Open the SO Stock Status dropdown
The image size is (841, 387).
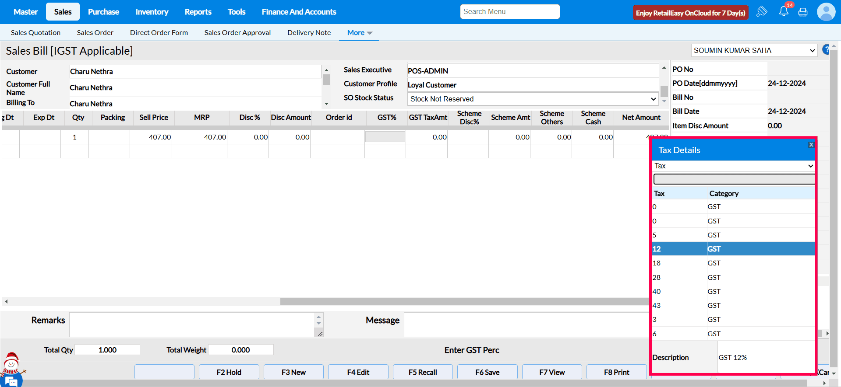[533, 99]
